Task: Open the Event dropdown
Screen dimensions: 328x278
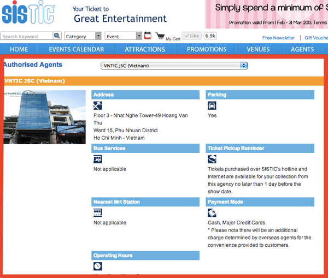Action: (123, 36)
